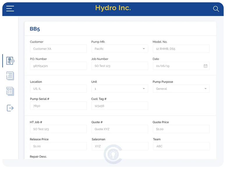Open the checklist forms sidebar icon
The height and width of the screenshot is (169, 226).
point(10,91)
